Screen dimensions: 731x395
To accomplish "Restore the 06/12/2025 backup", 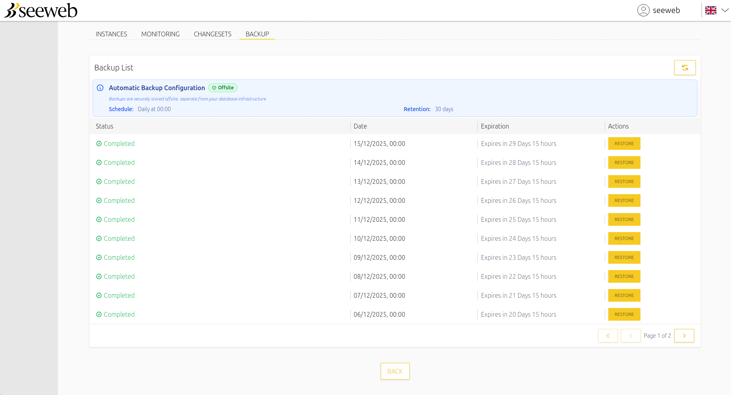I will [624, 314].
